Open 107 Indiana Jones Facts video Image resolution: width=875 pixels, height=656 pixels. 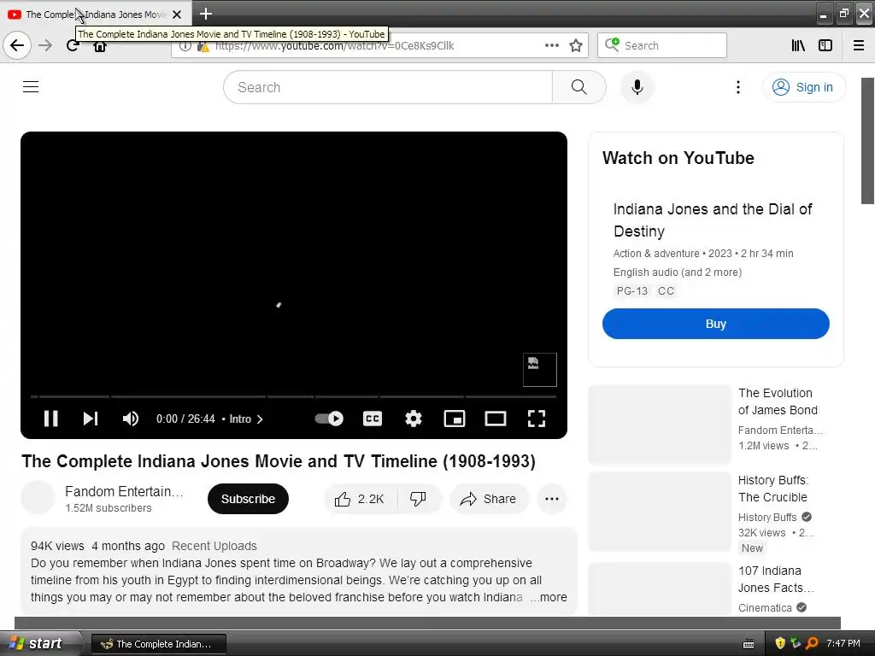coord(776,579)
